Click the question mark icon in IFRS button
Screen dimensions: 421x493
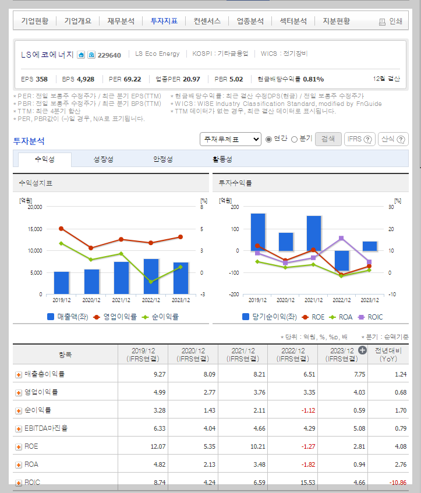click(367, 139)
